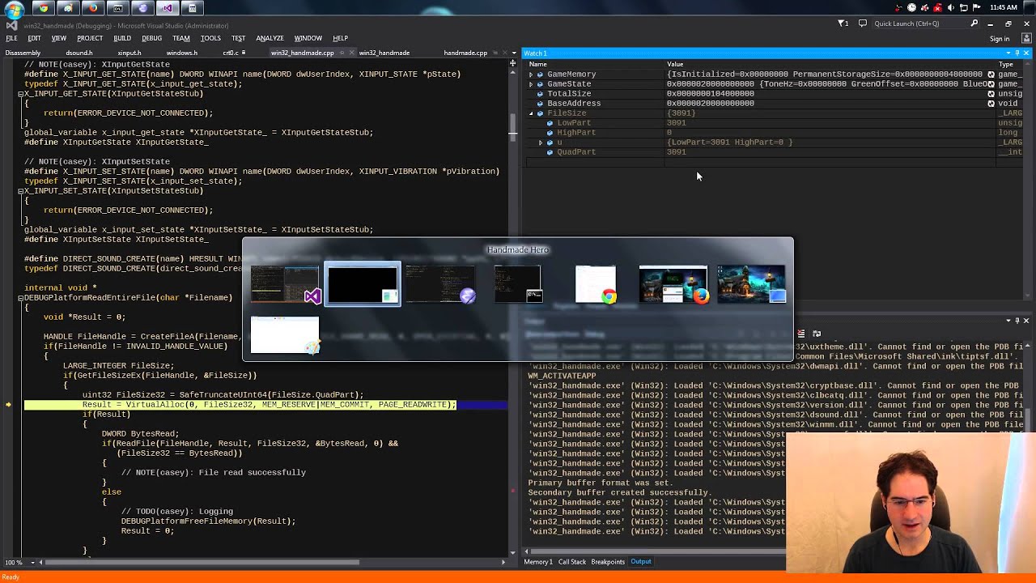This screenshot has width=1036, height=583.
Task: Click the Output panel clear-all icon
Action: click(x=800, y=333)
